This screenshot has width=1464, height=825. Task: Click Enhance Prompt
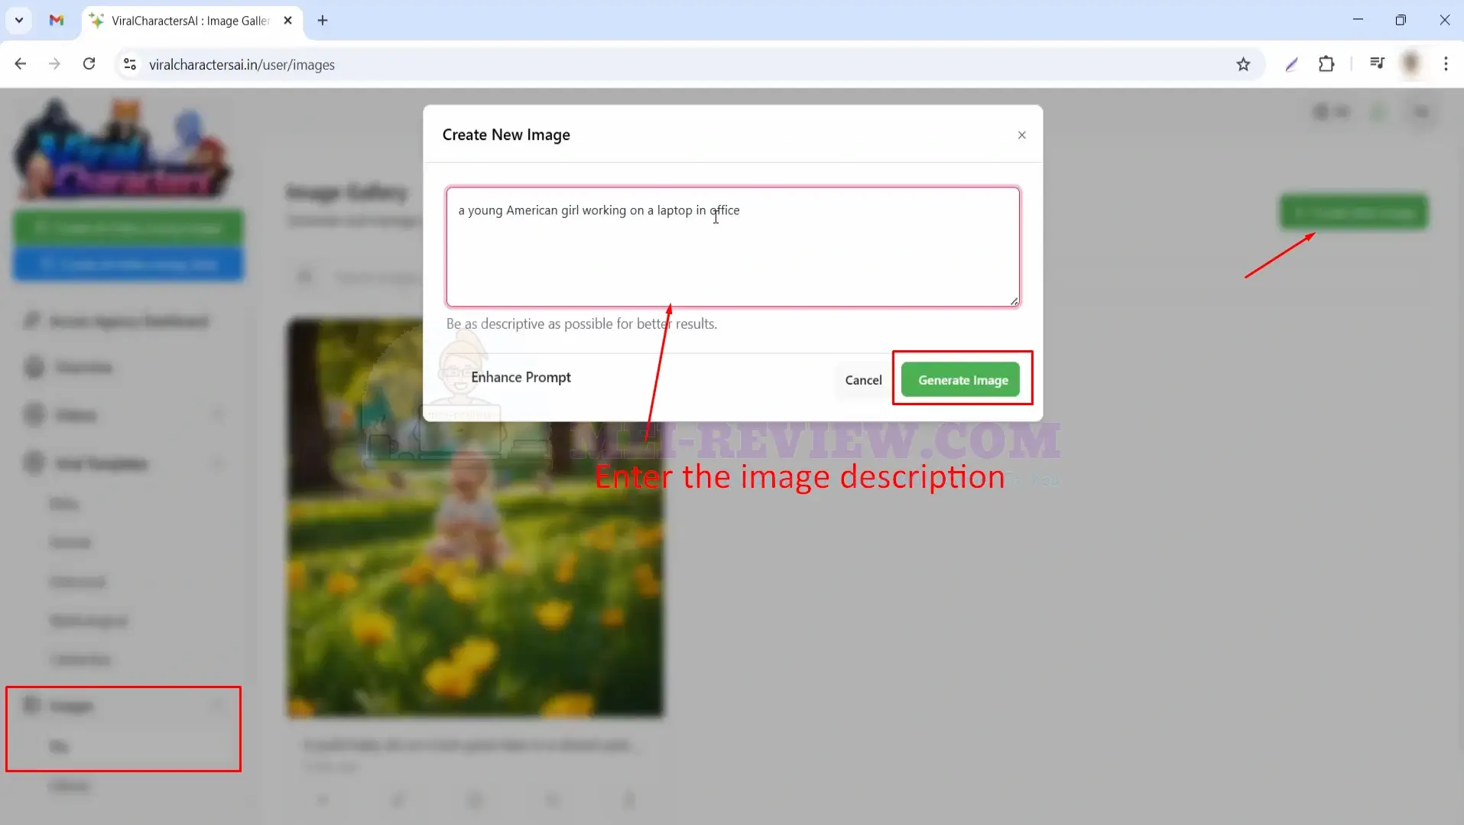521,377
